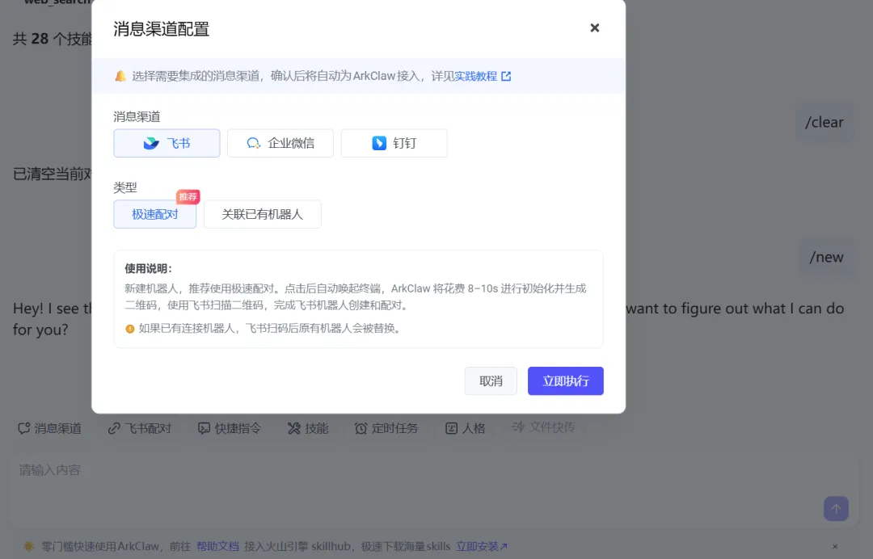Open 人格 in the bottom toolbar

[x=466, y=428]
